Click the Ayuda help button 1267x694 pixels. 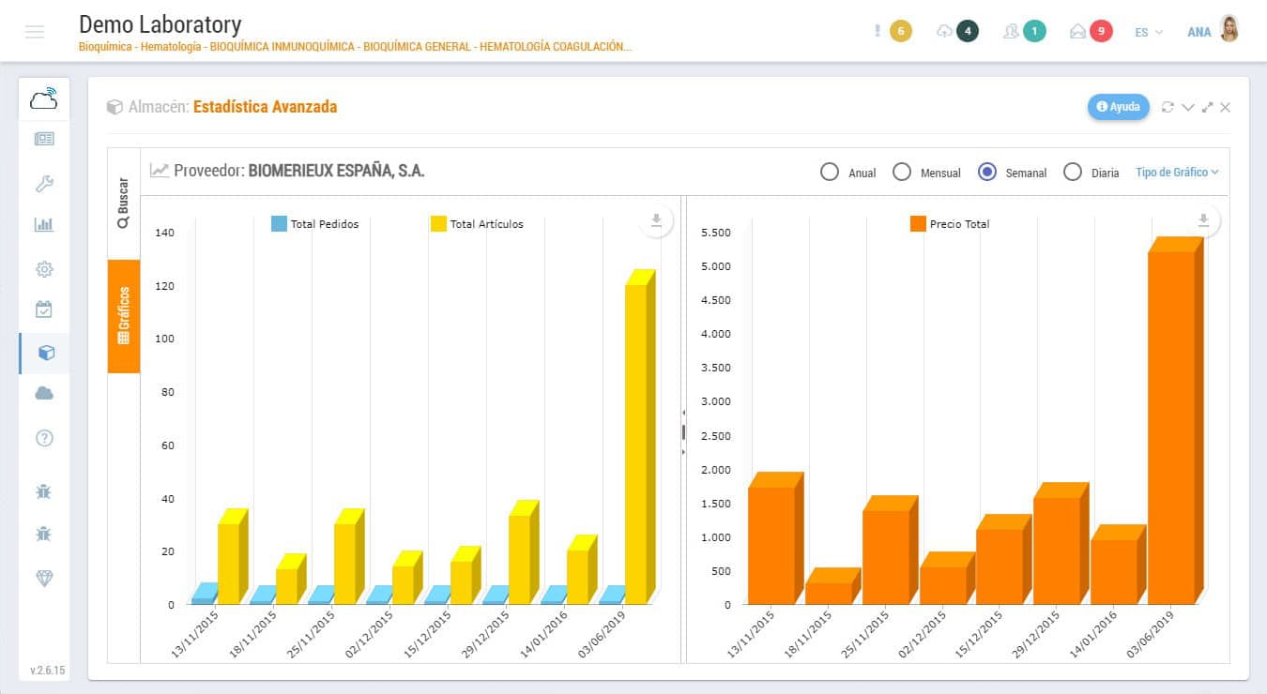(x=1119, y=107)
